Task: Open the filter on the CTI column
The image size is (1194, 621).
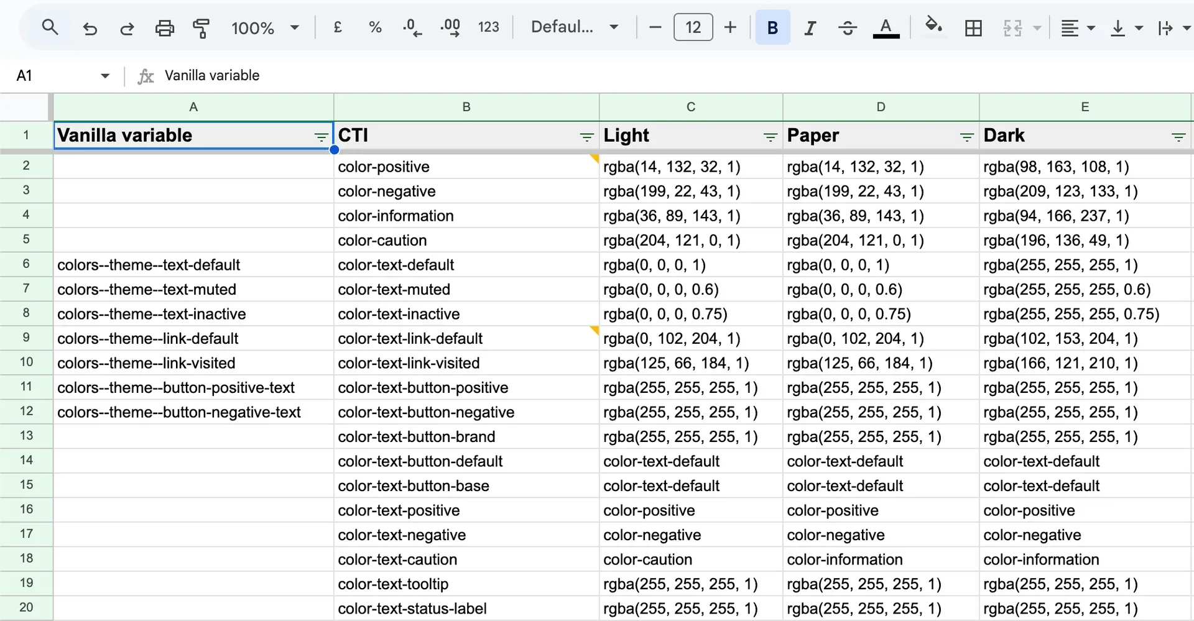Action: 586,136
